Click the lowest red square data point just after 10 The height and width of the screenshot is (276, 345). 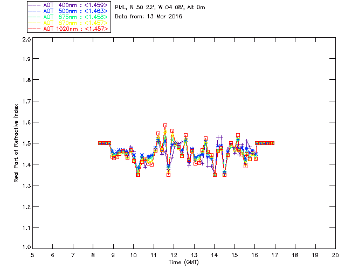pos(138,175)
